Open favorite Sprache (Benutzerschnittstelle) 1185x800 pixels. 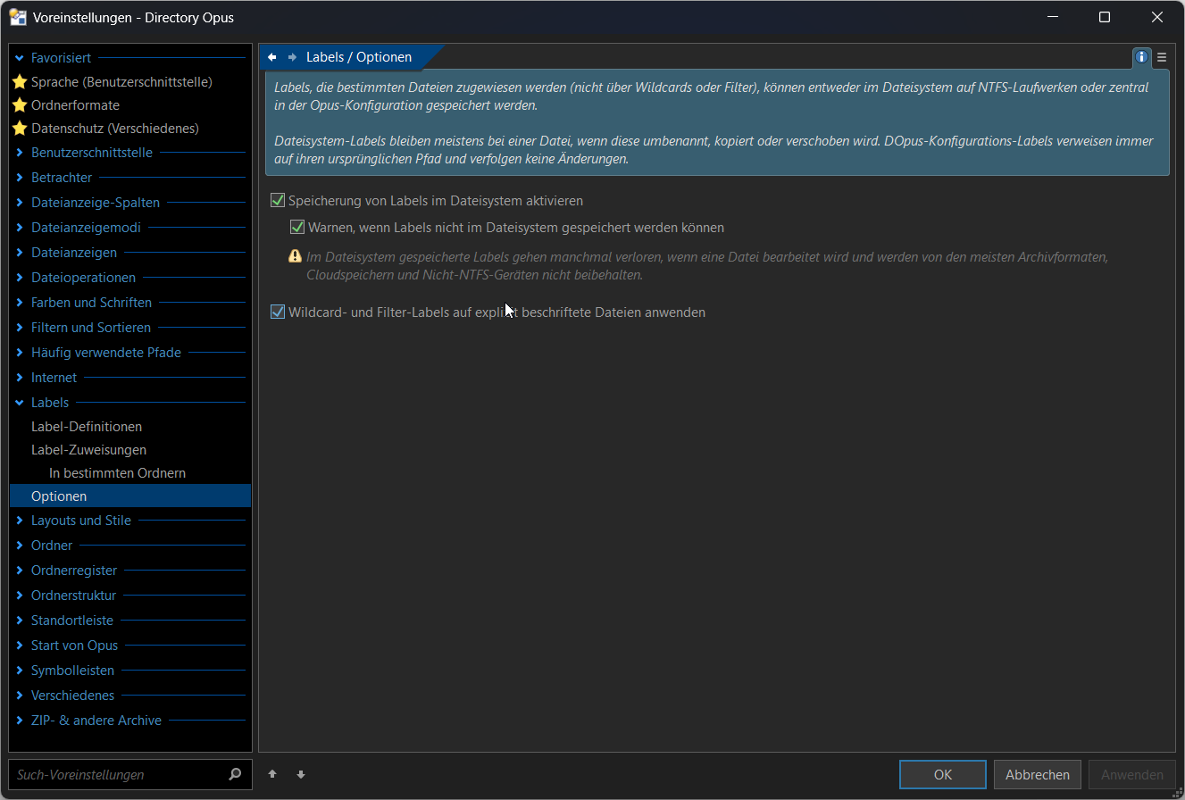coord(121,81)
